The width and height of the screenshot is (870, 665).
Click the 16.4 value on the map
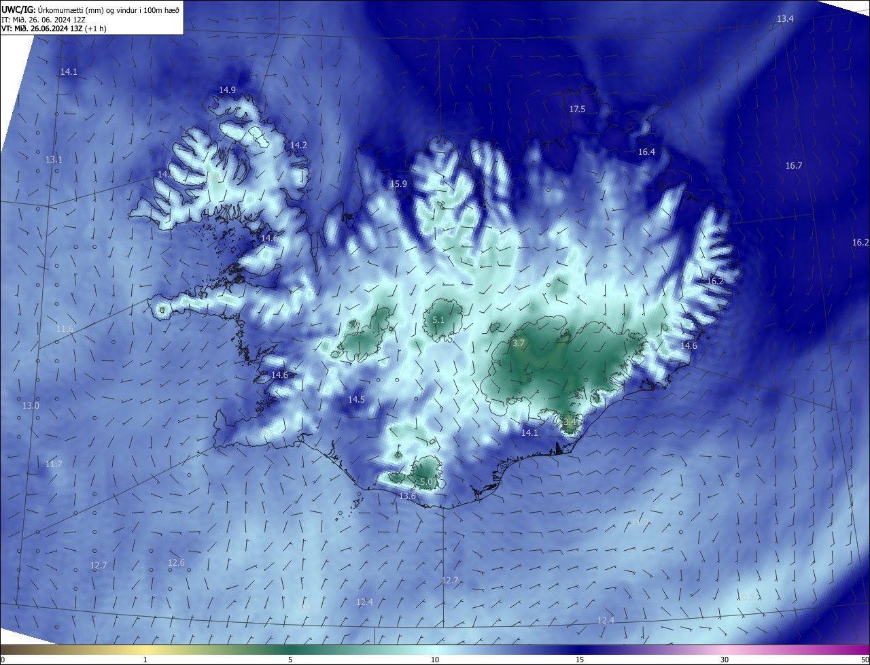tap(646, 152)
